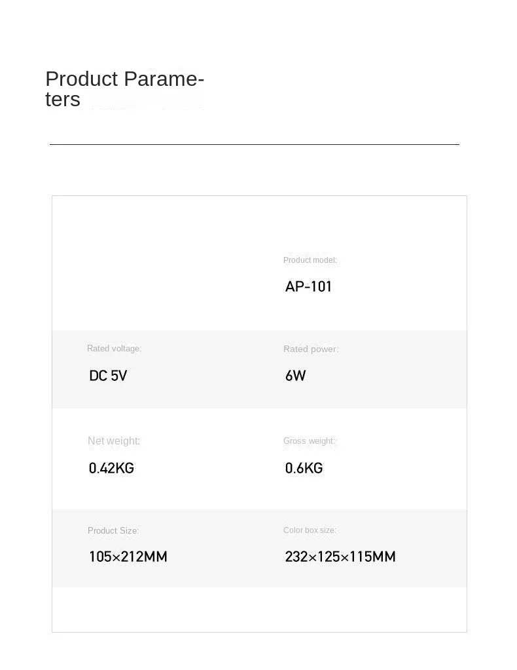Select the Color box size label
517x670 pixels.
pyautogui.click(x=310, y=530)
